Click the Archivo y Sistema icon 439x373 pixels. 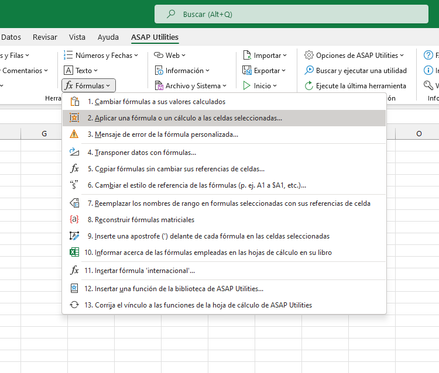[159, 85]
